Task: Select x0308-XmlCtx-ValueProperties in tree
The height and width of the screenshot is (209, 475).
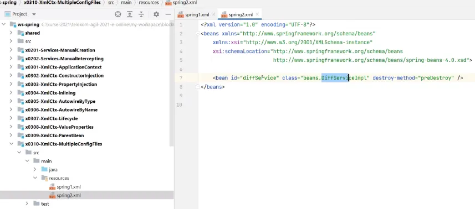Action: click(59, 127)
